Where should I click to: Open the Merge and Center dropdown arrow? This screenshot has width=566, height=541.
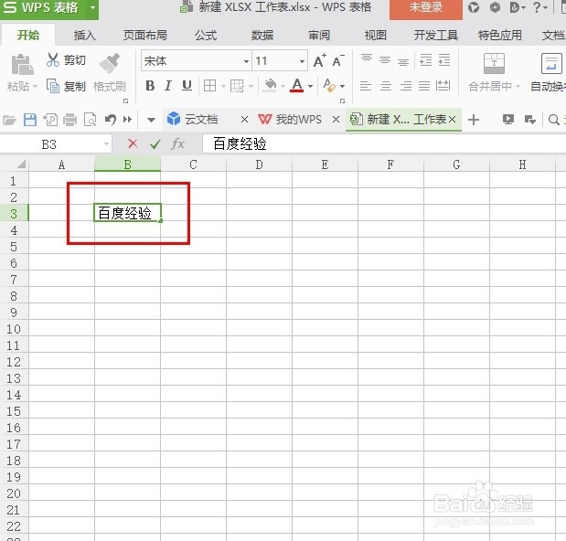pyautogui.click(x=518, y=86)
